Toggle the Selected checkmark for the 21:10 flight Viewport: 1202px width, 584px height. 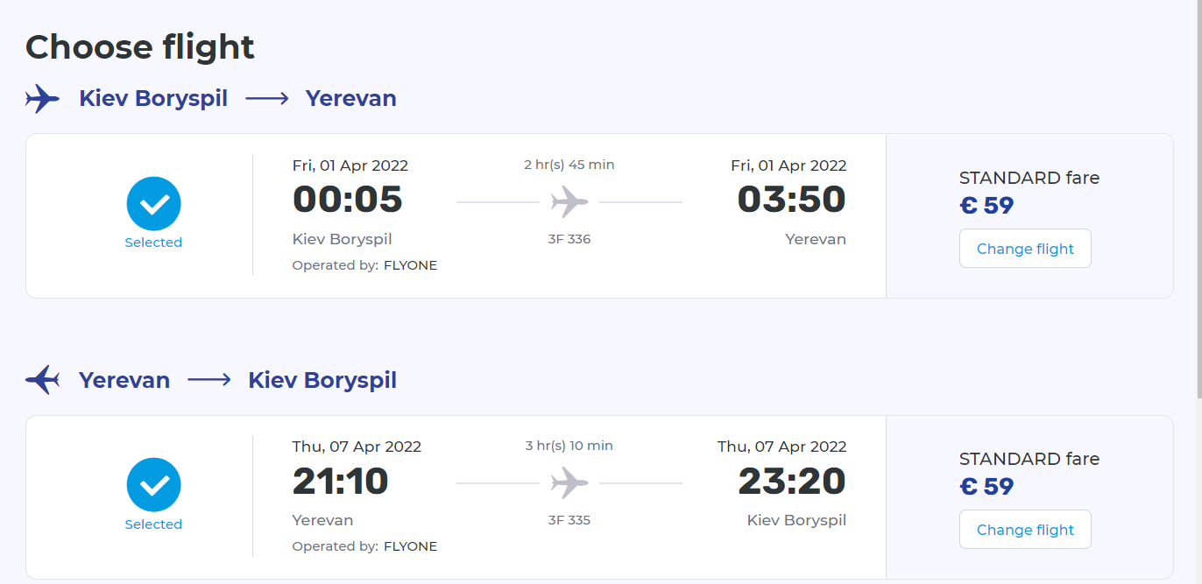153,485
